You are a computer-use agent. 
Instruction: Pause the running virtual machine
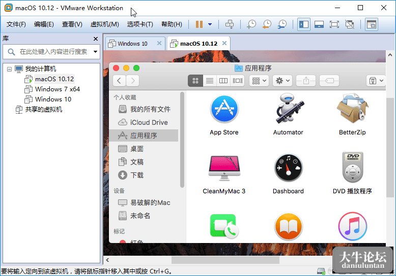point(199,24)
